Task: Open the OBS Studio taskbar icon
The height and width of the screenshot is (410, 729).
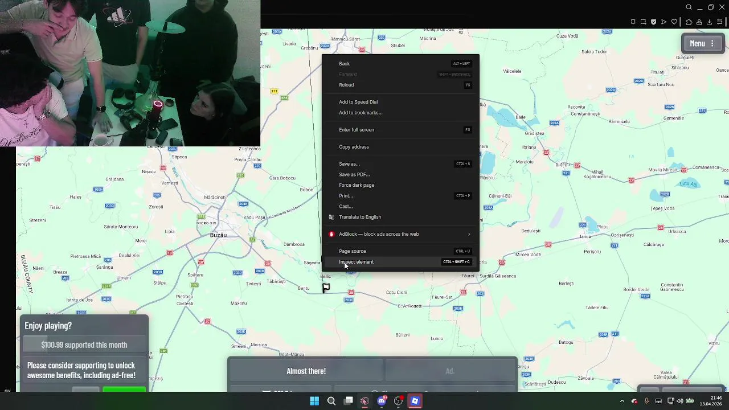Action: click(x=398, y=401)
